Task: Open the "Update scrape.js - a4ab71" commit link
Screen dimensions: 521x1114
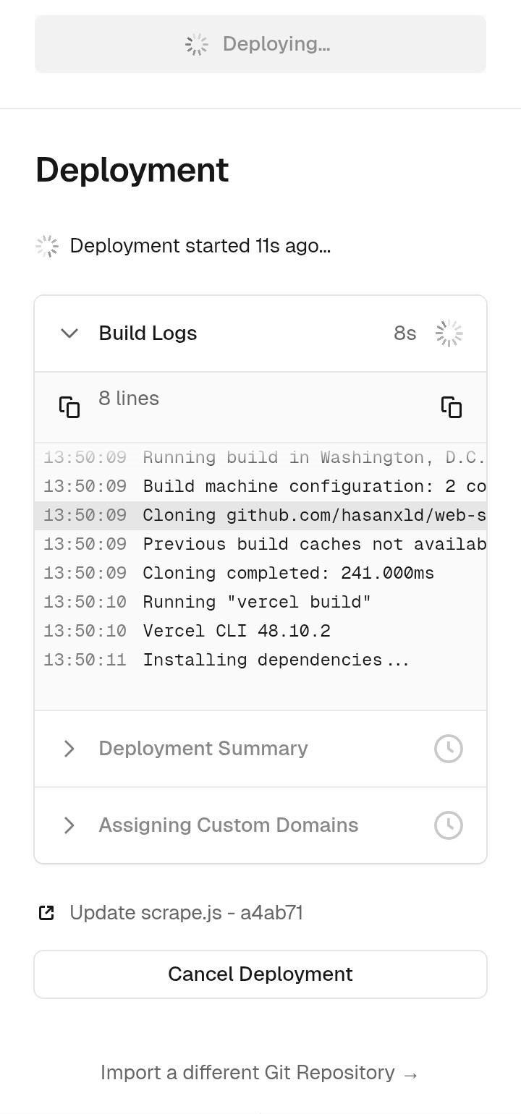Action: coord(186,913)
